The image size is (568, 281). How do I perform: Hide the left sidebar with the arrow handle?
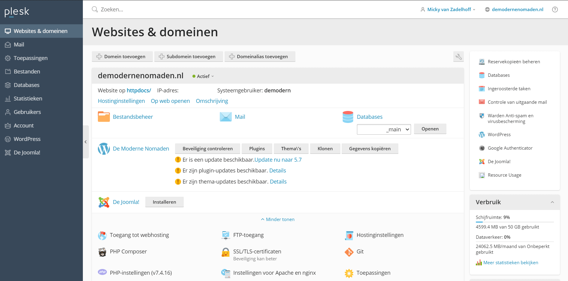coord(86,142)
